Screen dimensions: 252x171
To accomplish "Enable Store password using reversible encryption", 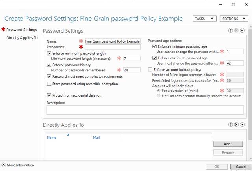I will (49, 84).
